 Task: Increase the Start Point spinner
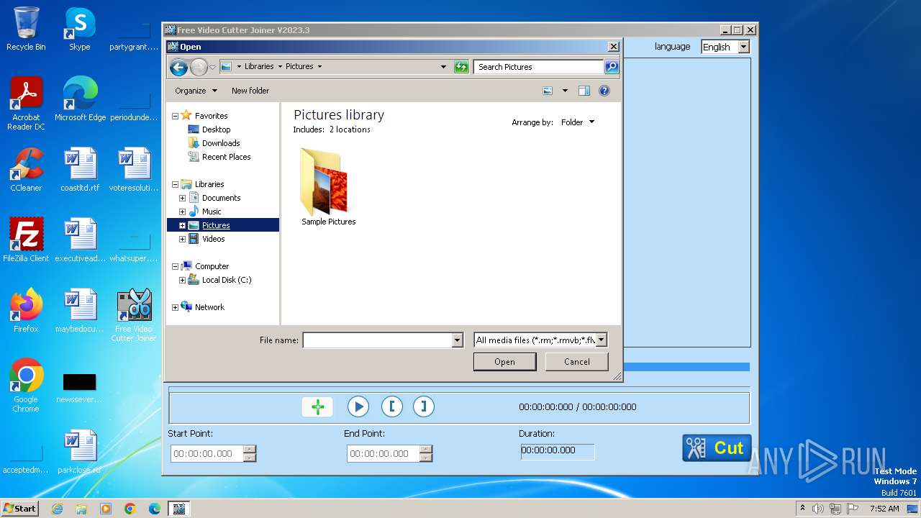(x=250, y=450)
